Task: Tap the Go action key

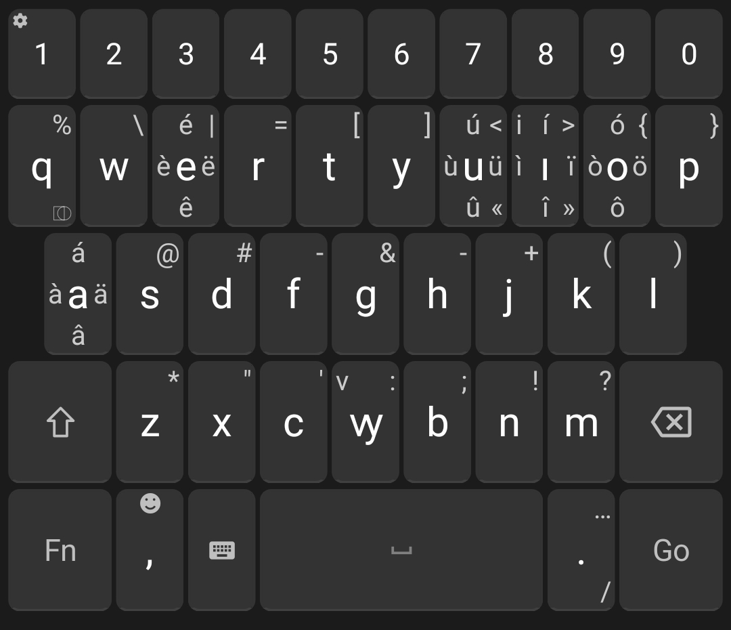Action: point(671,550)
